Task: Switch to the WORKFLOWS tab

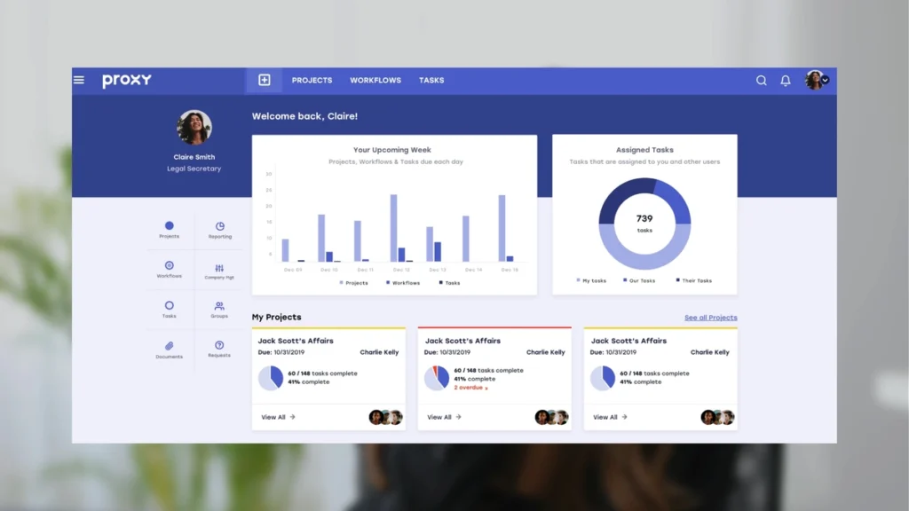Action: pyautogui.click(x=375, y=80)
